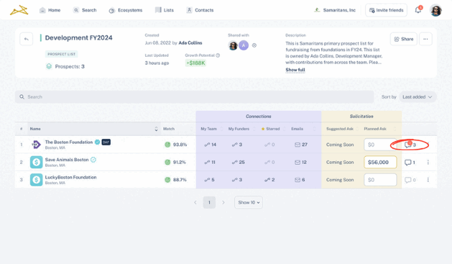The image size is (452, 264).
Task: Open row menu for Save Animals Boston
Action: tap(428, 162)
